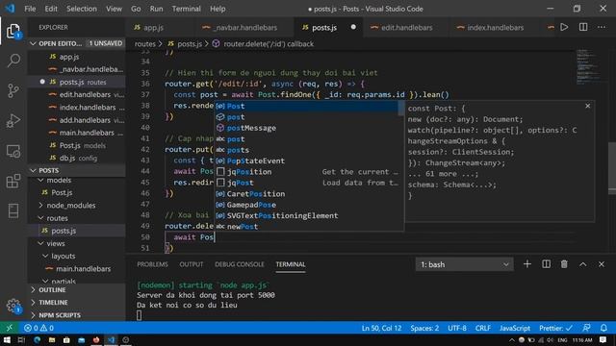The image size is (616, 346).
Task: Expand the NPM Scripts section
Action: (76, 315)
